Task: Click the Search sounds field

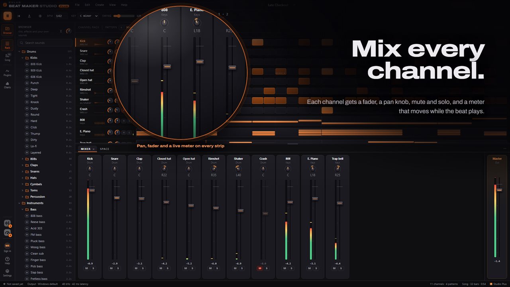Action: click(45, 43)
